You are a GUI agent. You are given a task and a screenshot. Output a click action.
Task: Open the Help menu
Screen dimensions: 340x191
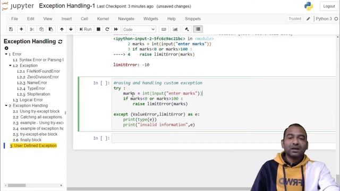tap(172, 19)
